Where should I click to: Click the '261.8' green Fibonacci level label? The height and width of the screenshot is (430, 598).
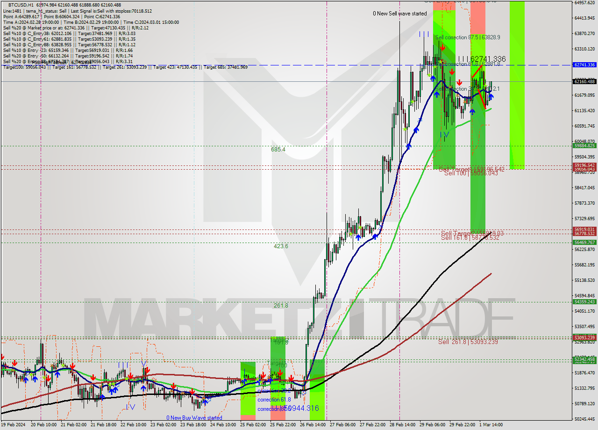(x=281, y=305)
